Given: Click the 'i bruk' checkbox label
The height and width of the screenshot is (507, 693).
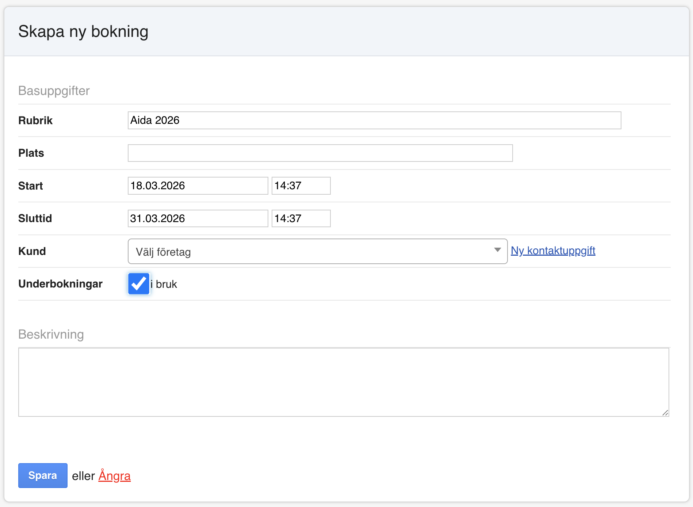Looking at the screenshot, I should point(164,284).
